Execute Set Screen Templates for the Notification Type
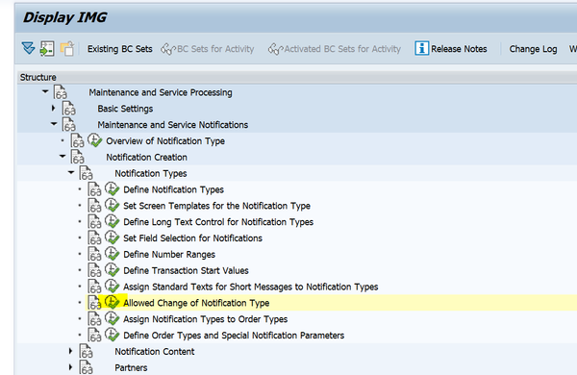Screen dimensions: 577x375 (x=113, y=206)
